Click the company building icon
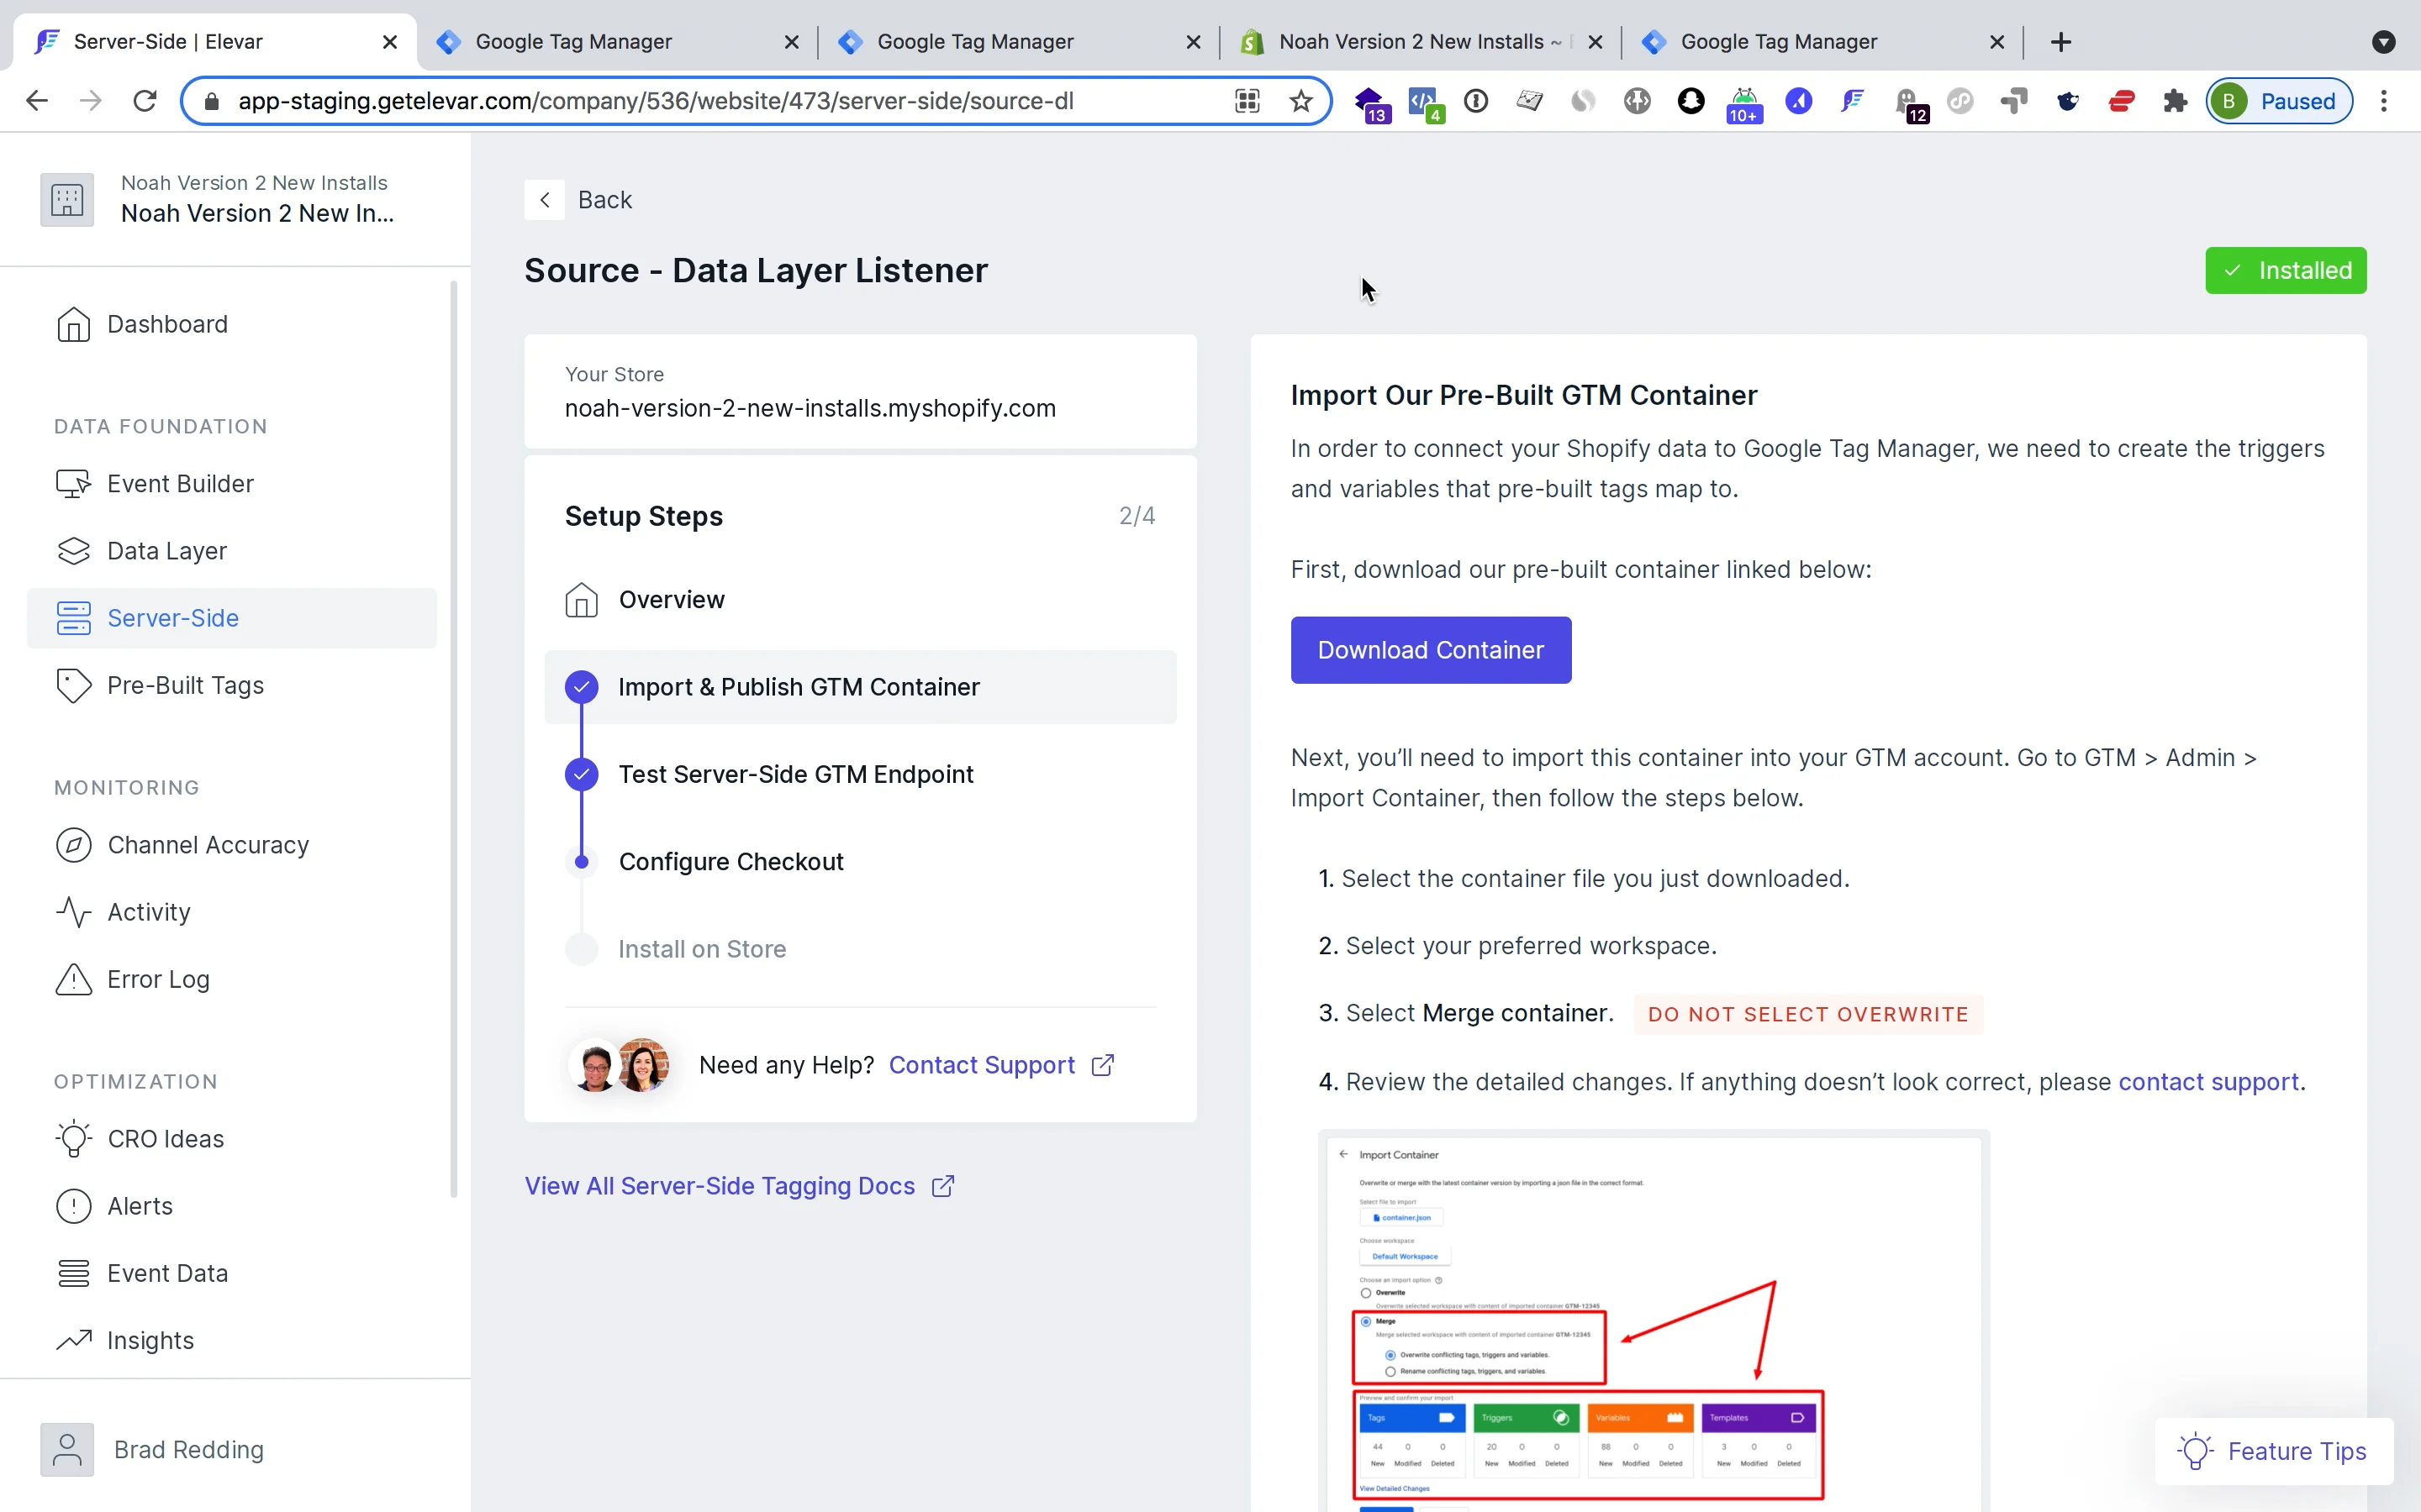This screenshot has height=1512, width=2421. (x=67, y=199)
